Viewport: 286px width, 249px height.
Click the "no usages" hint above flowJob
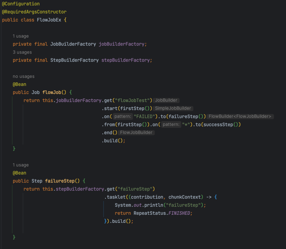(x=23, y=76)
